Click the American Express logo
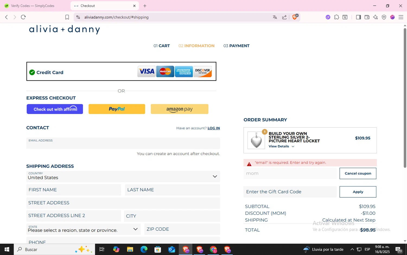The height and width of the screenshot is (255, 407). pos(184,71)
